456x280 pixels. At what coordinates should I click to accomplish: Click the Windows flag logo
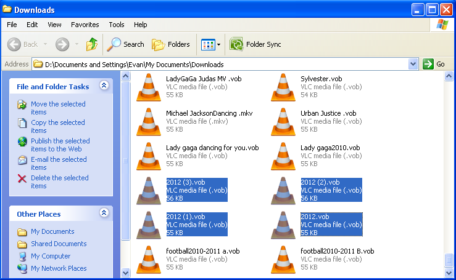[x=442, y=25]
